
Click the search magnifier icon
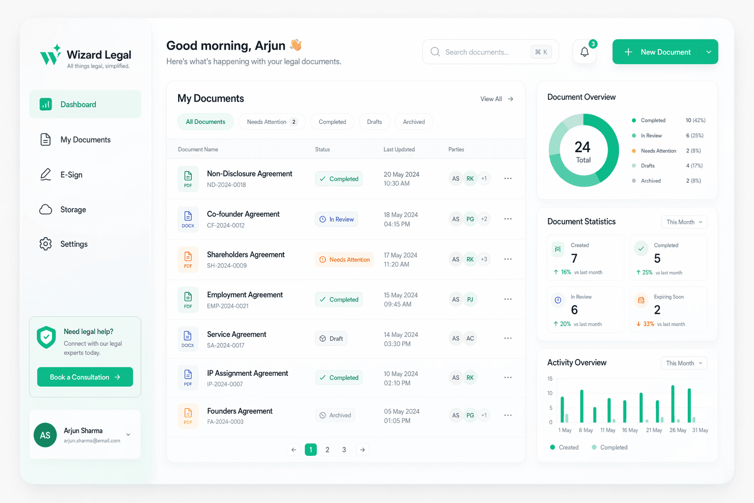click(435, 52)
